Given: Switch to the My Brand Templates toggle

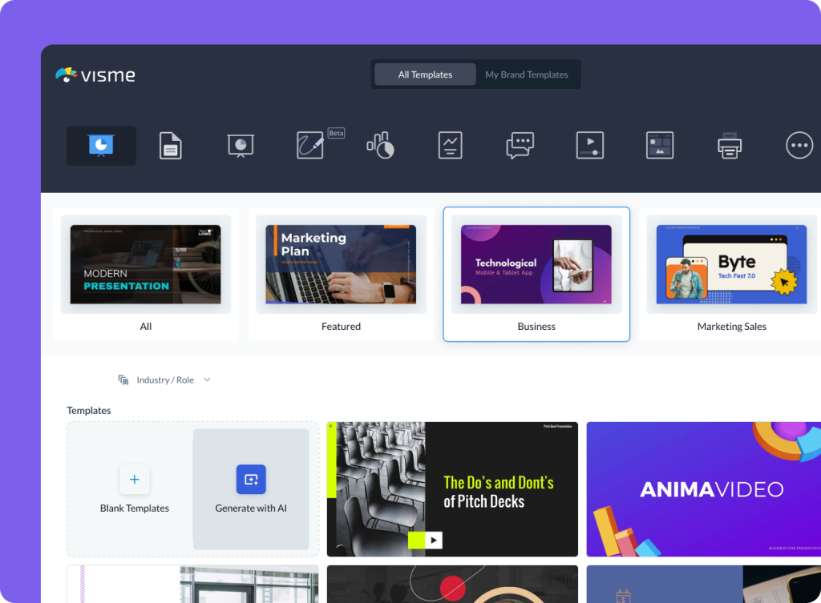Looking at the screenshot, I should tap(527, 74).
